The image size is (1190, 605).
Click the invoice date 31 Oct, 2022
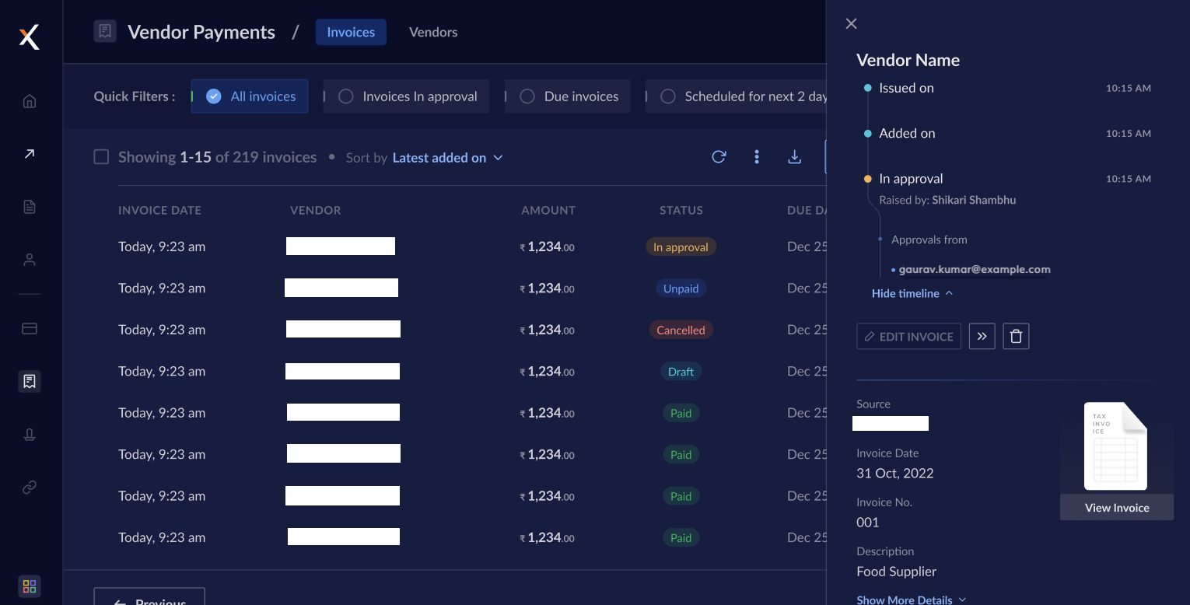(x=894, y=473)
